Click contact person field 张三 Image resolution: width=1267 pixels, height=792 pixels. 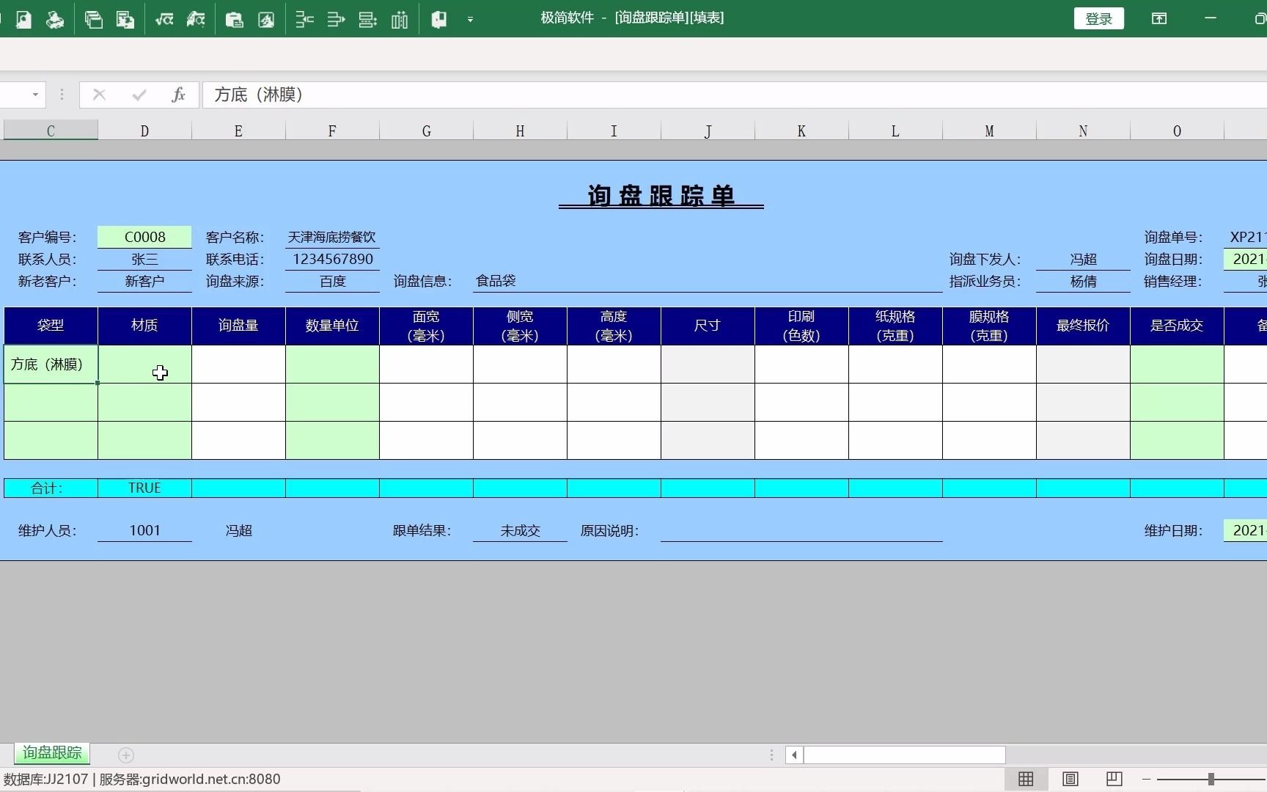point(144,259)
